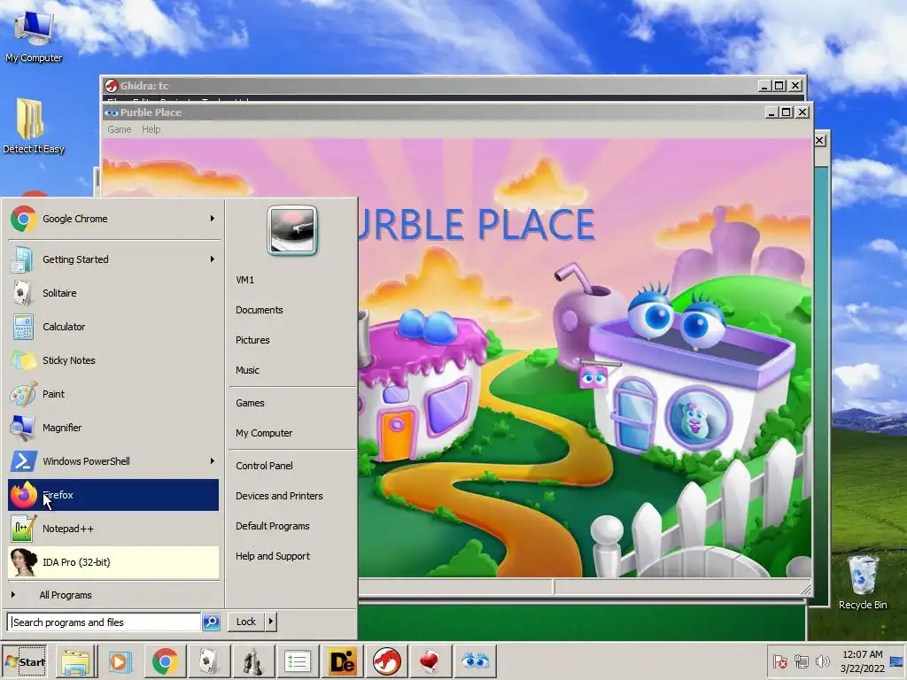This screenshot has width=907, height=680.
Task: Open the Help menu in Purble Place
Action: click(151, 129)
